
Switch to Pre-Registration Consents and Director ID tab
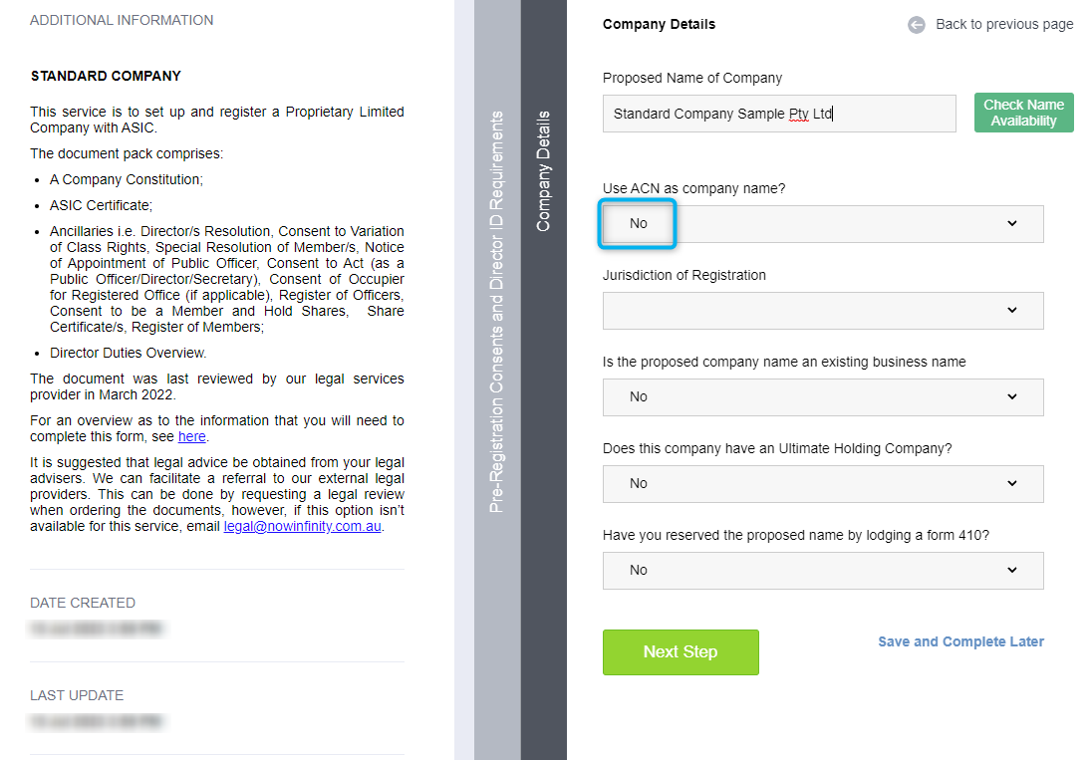point(496,312)
